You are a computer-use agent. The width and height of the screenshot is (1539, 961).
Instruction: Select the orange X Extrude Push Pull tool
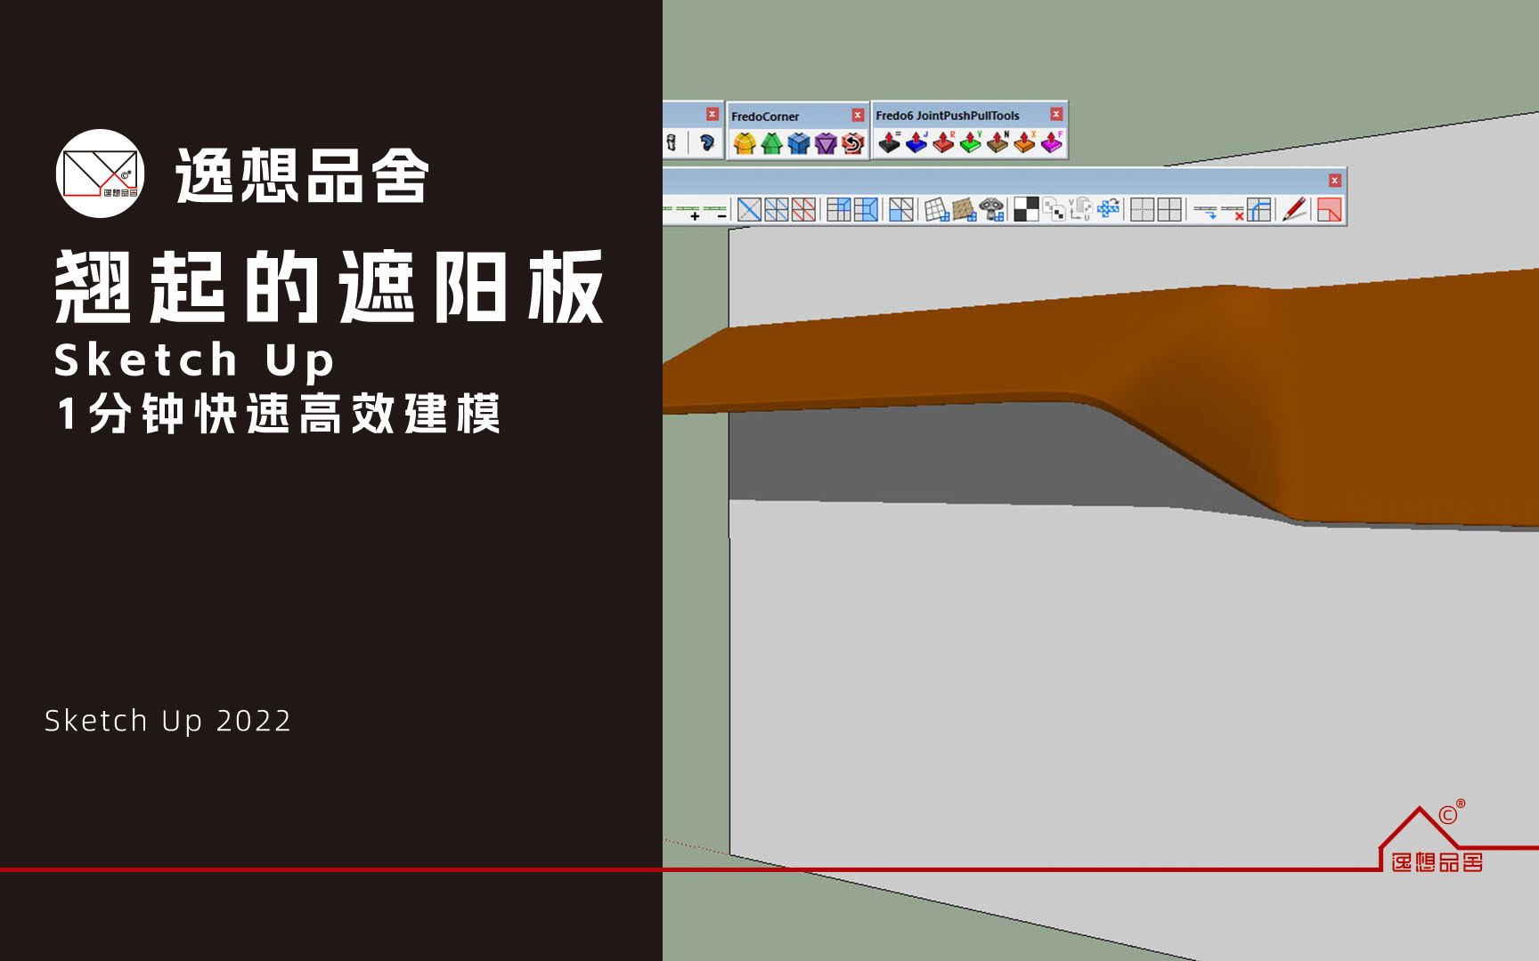(1025, 142)
